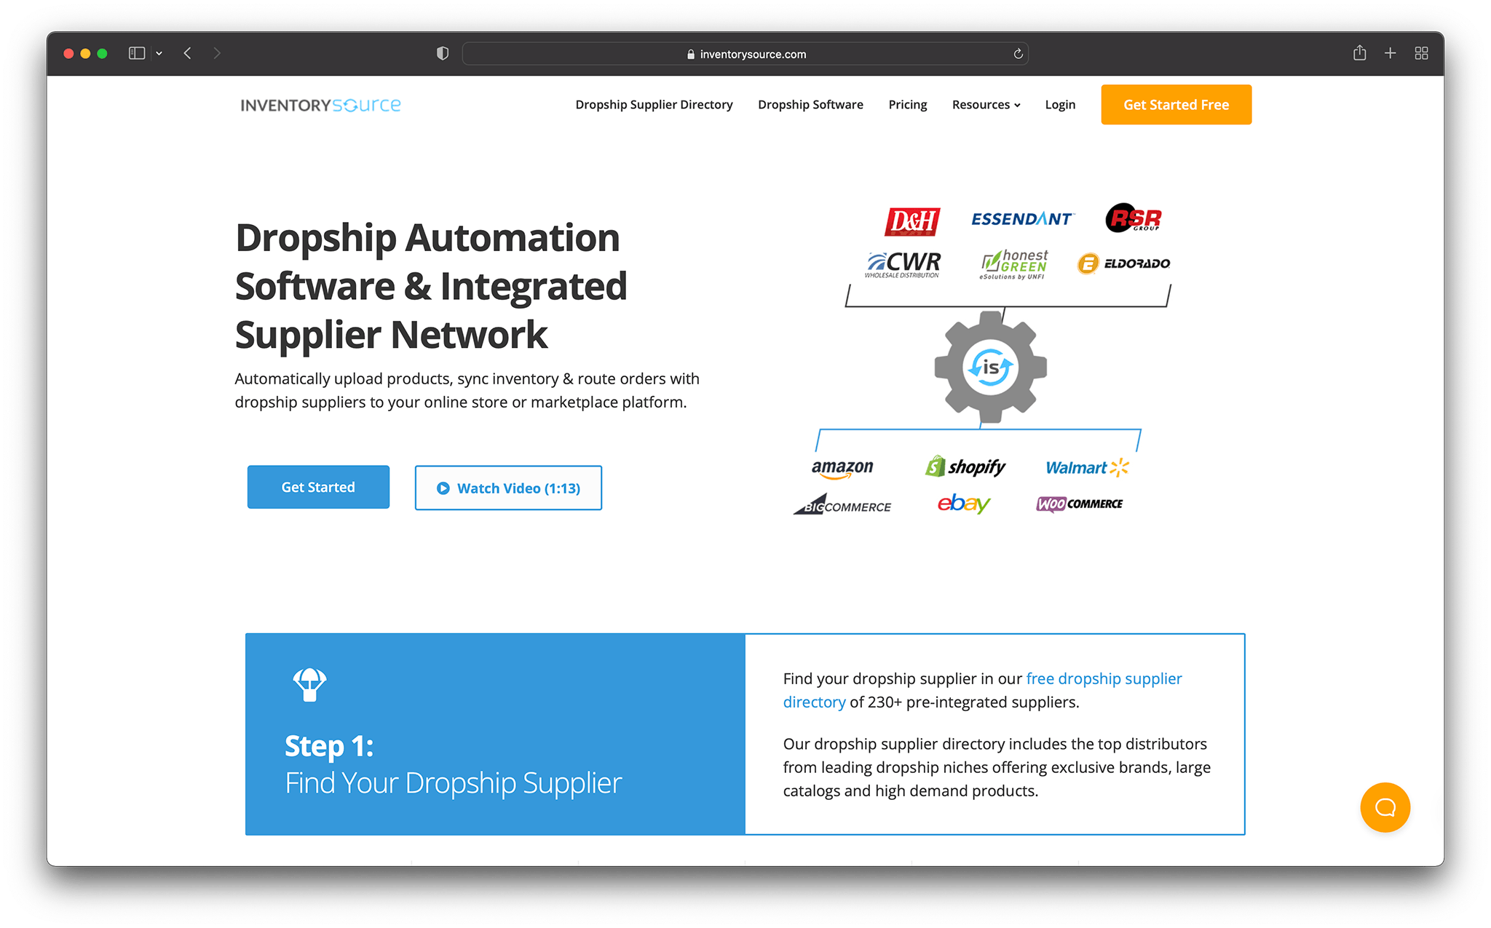Click the BigCommerce platform logo
The height and width of the screenshot is (928, 1491).
[843, 506]
